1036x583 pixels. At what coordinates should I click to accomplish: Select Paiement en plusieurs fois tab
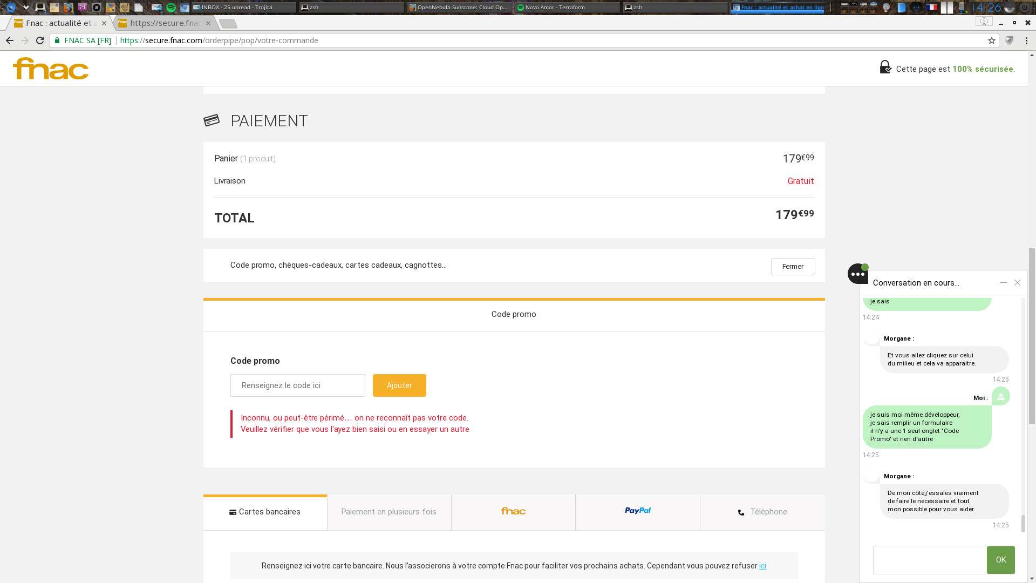389,512
